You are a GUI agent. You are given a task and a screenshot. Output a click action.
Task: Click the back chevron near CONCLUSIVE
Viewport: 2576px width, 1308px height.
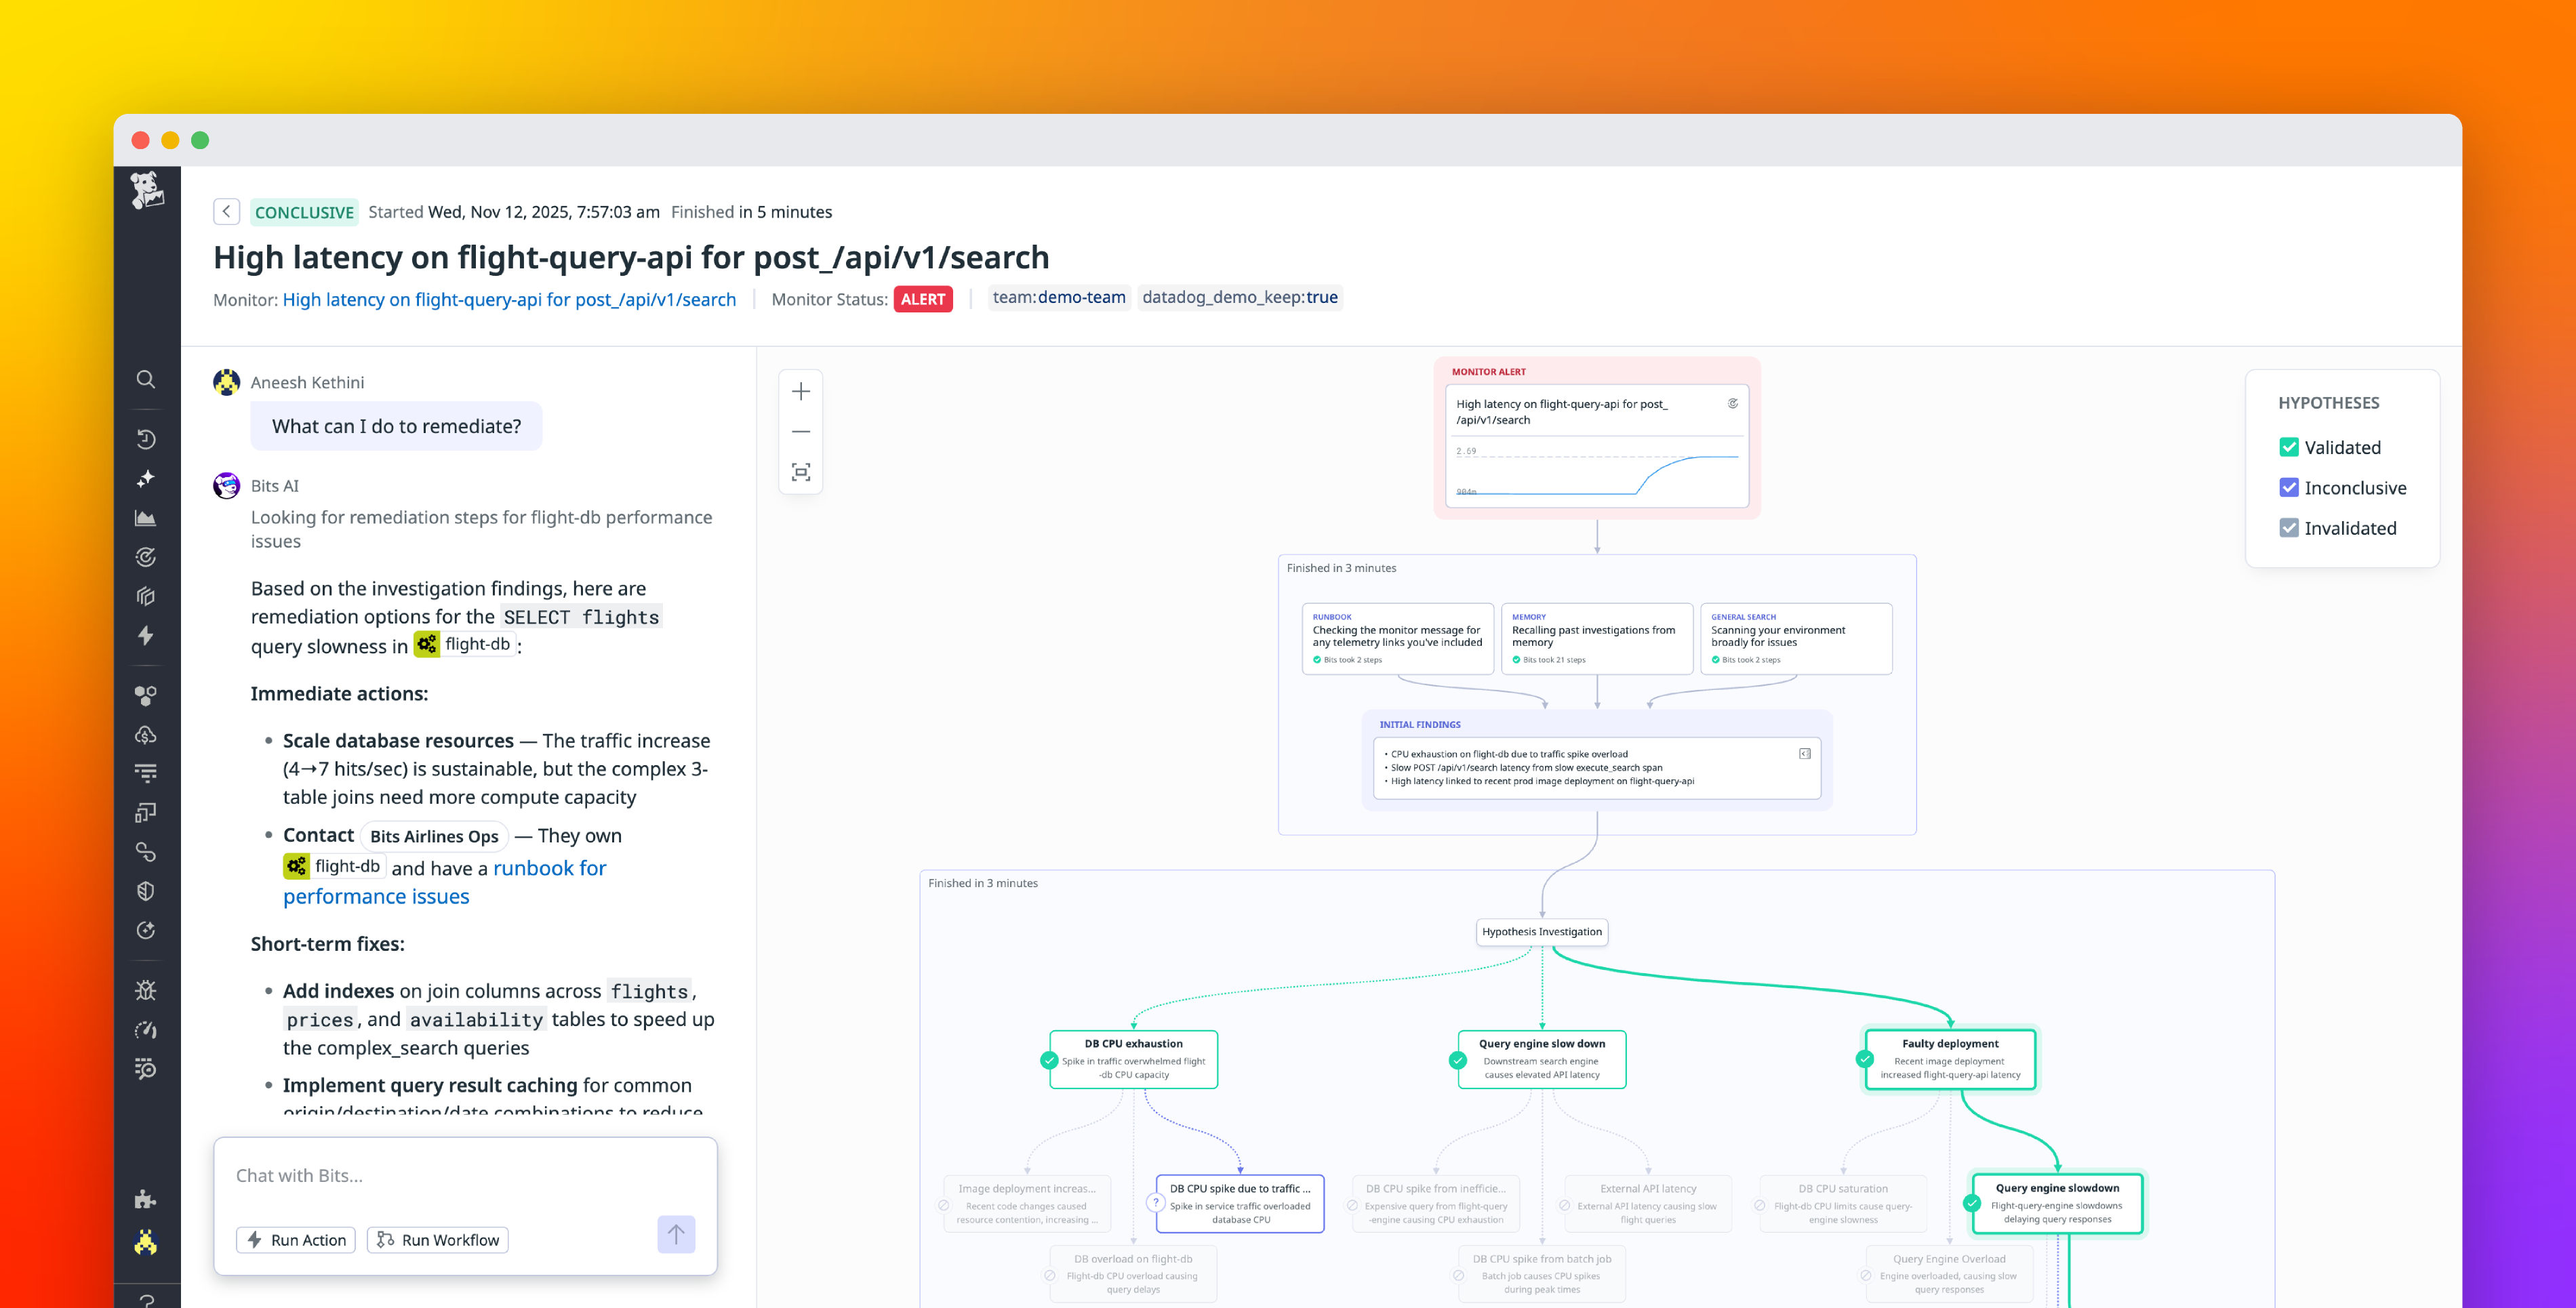point(227,211)
